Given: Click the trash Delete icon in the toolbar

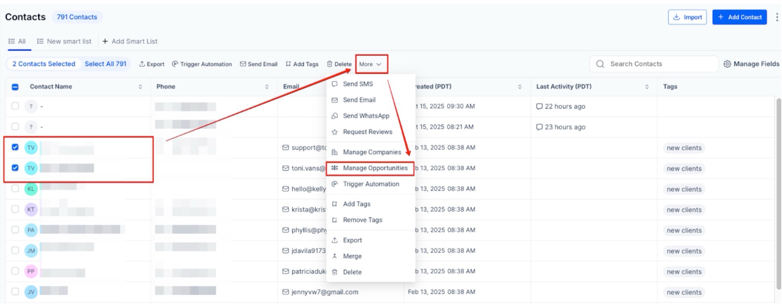Looking at the screenshot, I should coord(329,64).
